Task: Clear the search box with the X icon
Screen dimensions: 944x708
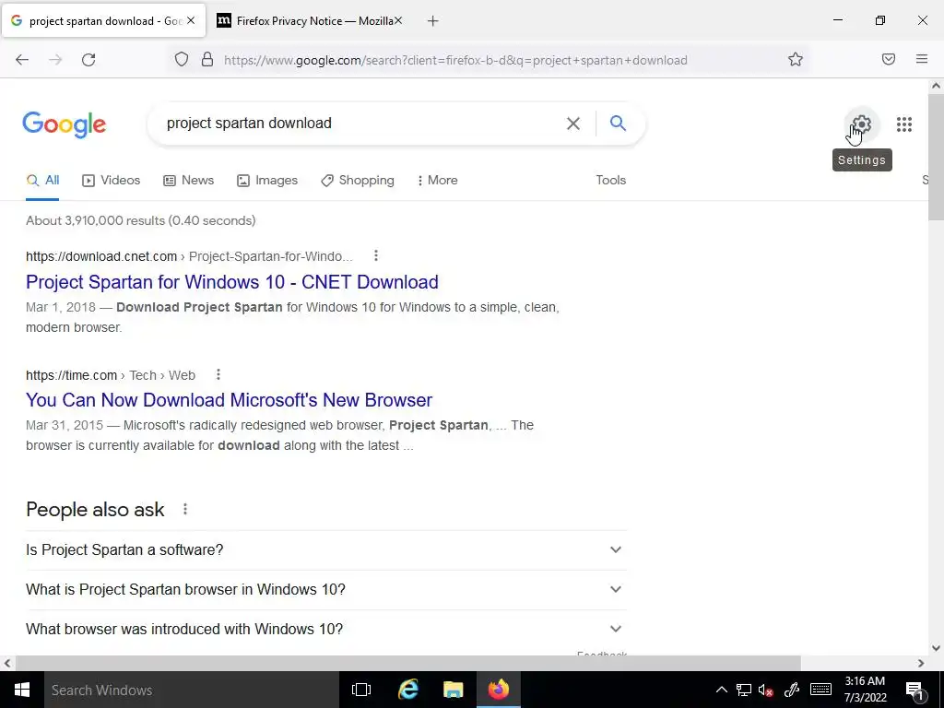Action: [573, 124]
